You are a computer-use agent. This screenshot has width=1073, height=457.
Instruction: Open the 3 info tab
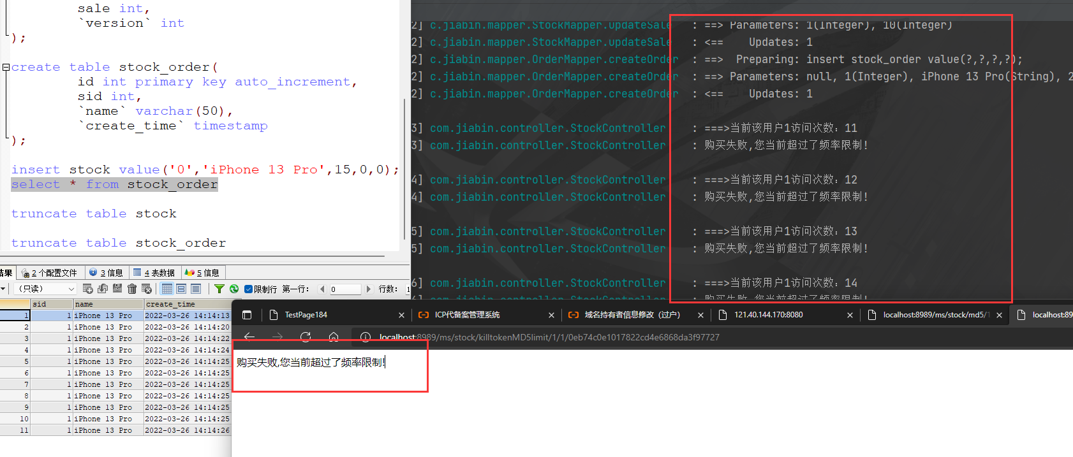pyautogui.click(x=106, y=273)
